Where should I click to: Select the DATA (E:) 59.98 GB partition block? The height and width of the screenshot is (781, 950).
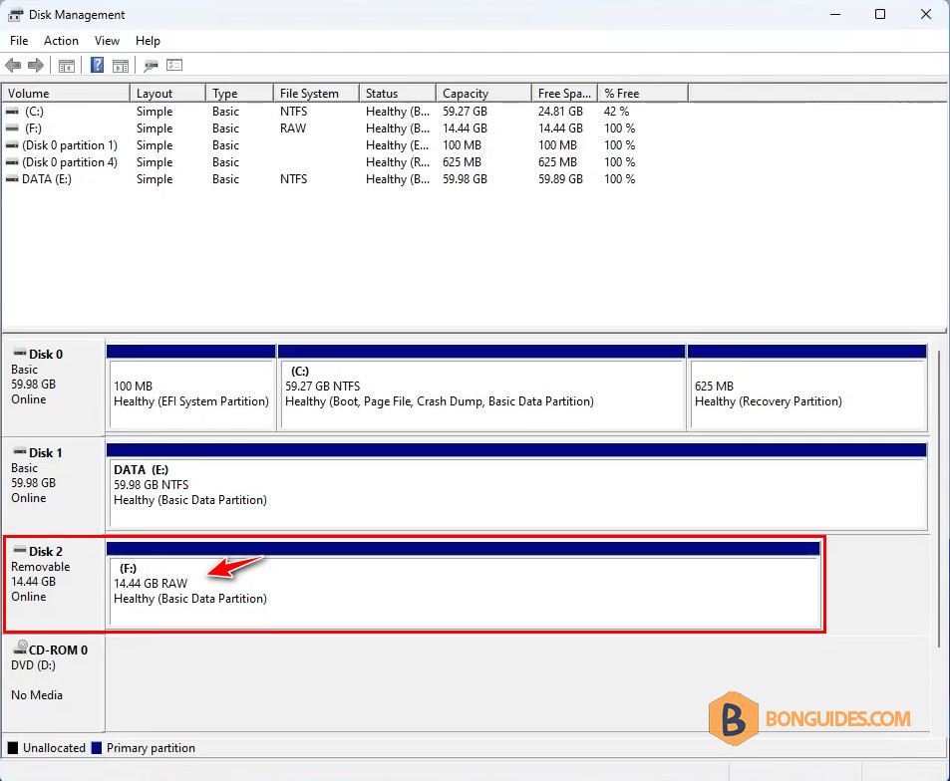click(x=516, y=487)
